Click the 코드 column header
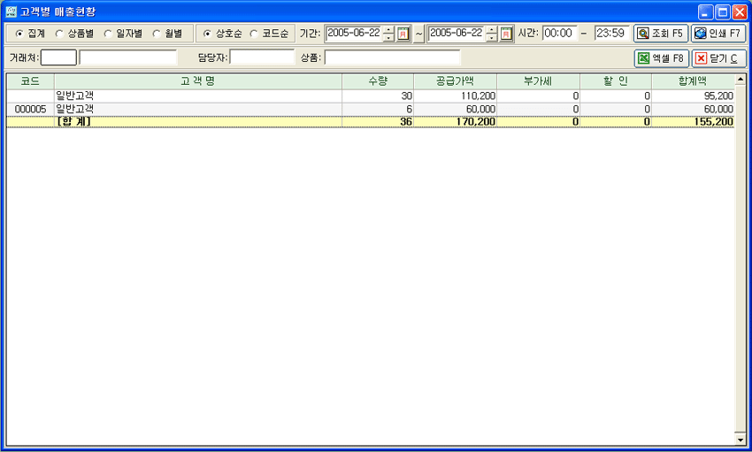The height and width of the screenshot is (452, 752). coord(30,81)
